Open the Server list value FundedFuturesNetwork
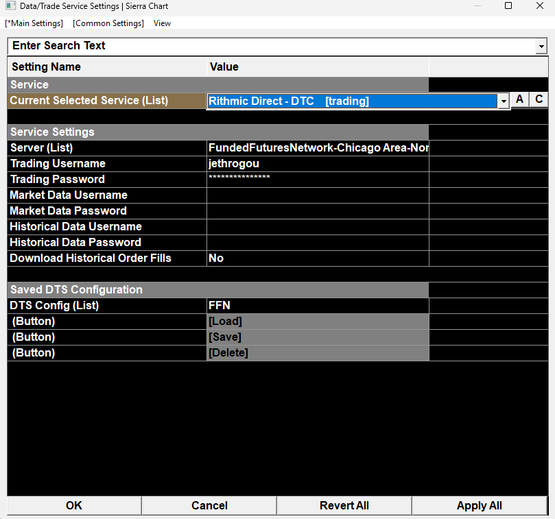This screenshot has height=519, width=555. coord(318,148)
